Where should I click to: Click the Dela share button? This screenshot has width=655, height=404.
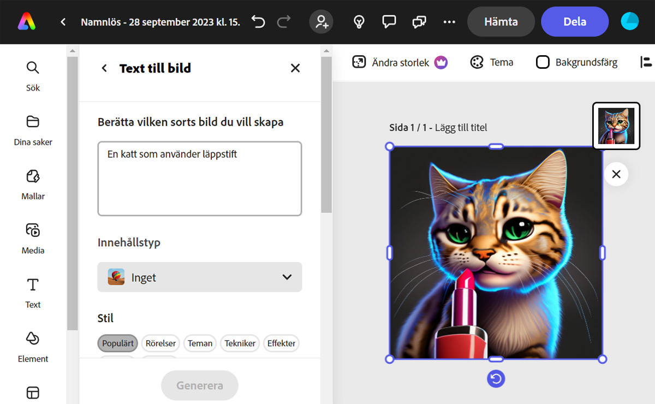click(575, 21)
